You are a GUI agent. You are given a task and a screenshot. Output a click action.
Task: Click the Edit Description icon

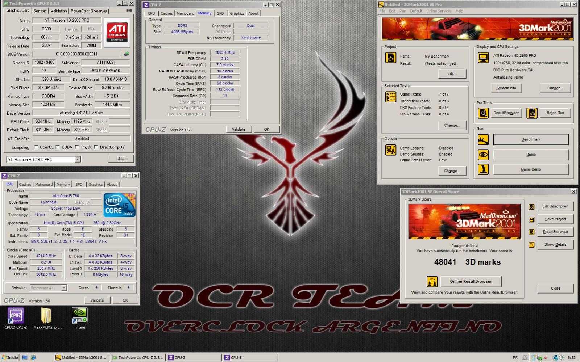tap(531, 207)
